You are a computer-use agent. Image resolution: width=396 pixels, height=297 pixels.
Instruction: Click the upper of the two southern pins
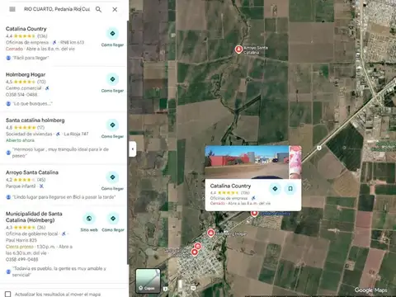198,246
